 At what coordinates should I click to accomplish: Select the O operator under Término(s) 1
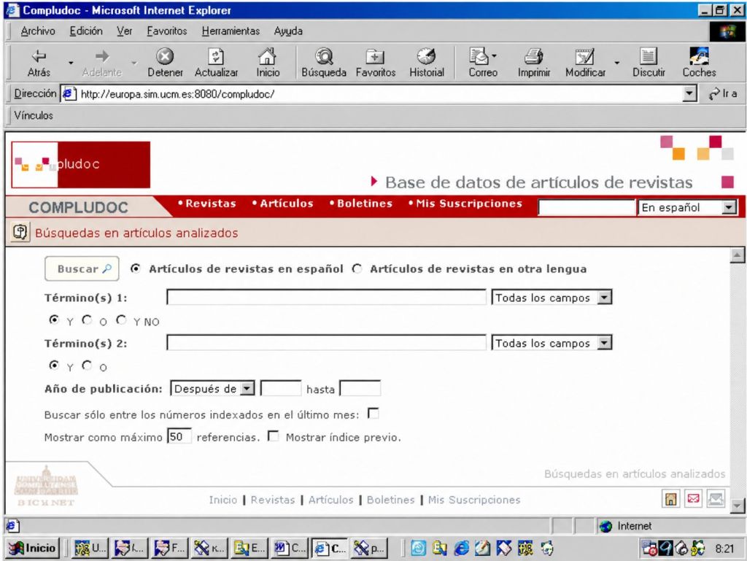click(x=87, y=320)
